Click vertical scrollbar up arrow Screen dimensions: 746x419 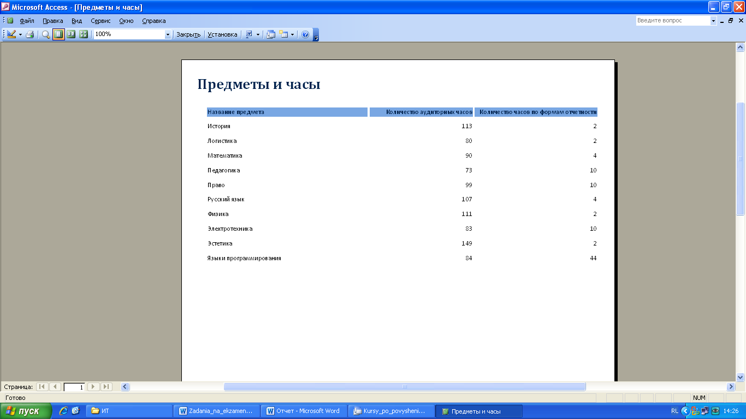point(741,47)
